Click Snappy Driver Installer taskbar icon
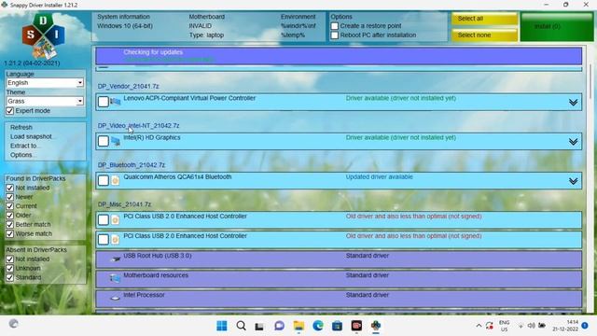This screenshot has width=597, height=336. click(x=376, y=326)
